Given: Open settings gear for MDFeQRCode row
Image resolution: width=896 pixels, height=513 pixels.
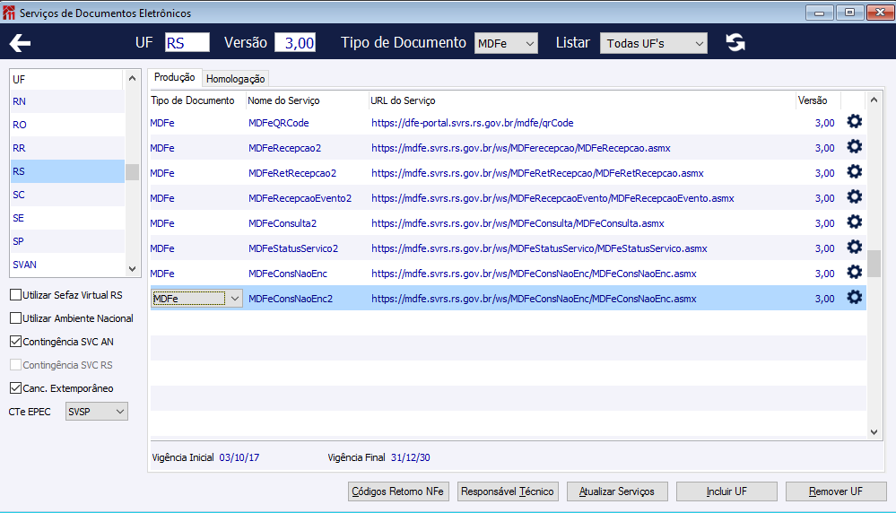Looking at the screenshot, I should coord(854,122).
